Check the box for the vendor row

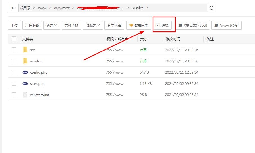click(x=14, y=61)
